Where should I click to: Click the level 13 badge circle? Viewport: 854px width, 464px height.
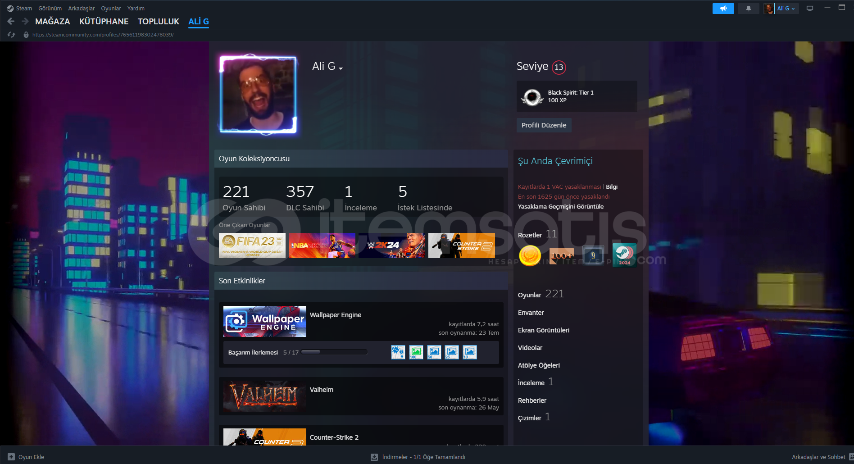point(559,67)
